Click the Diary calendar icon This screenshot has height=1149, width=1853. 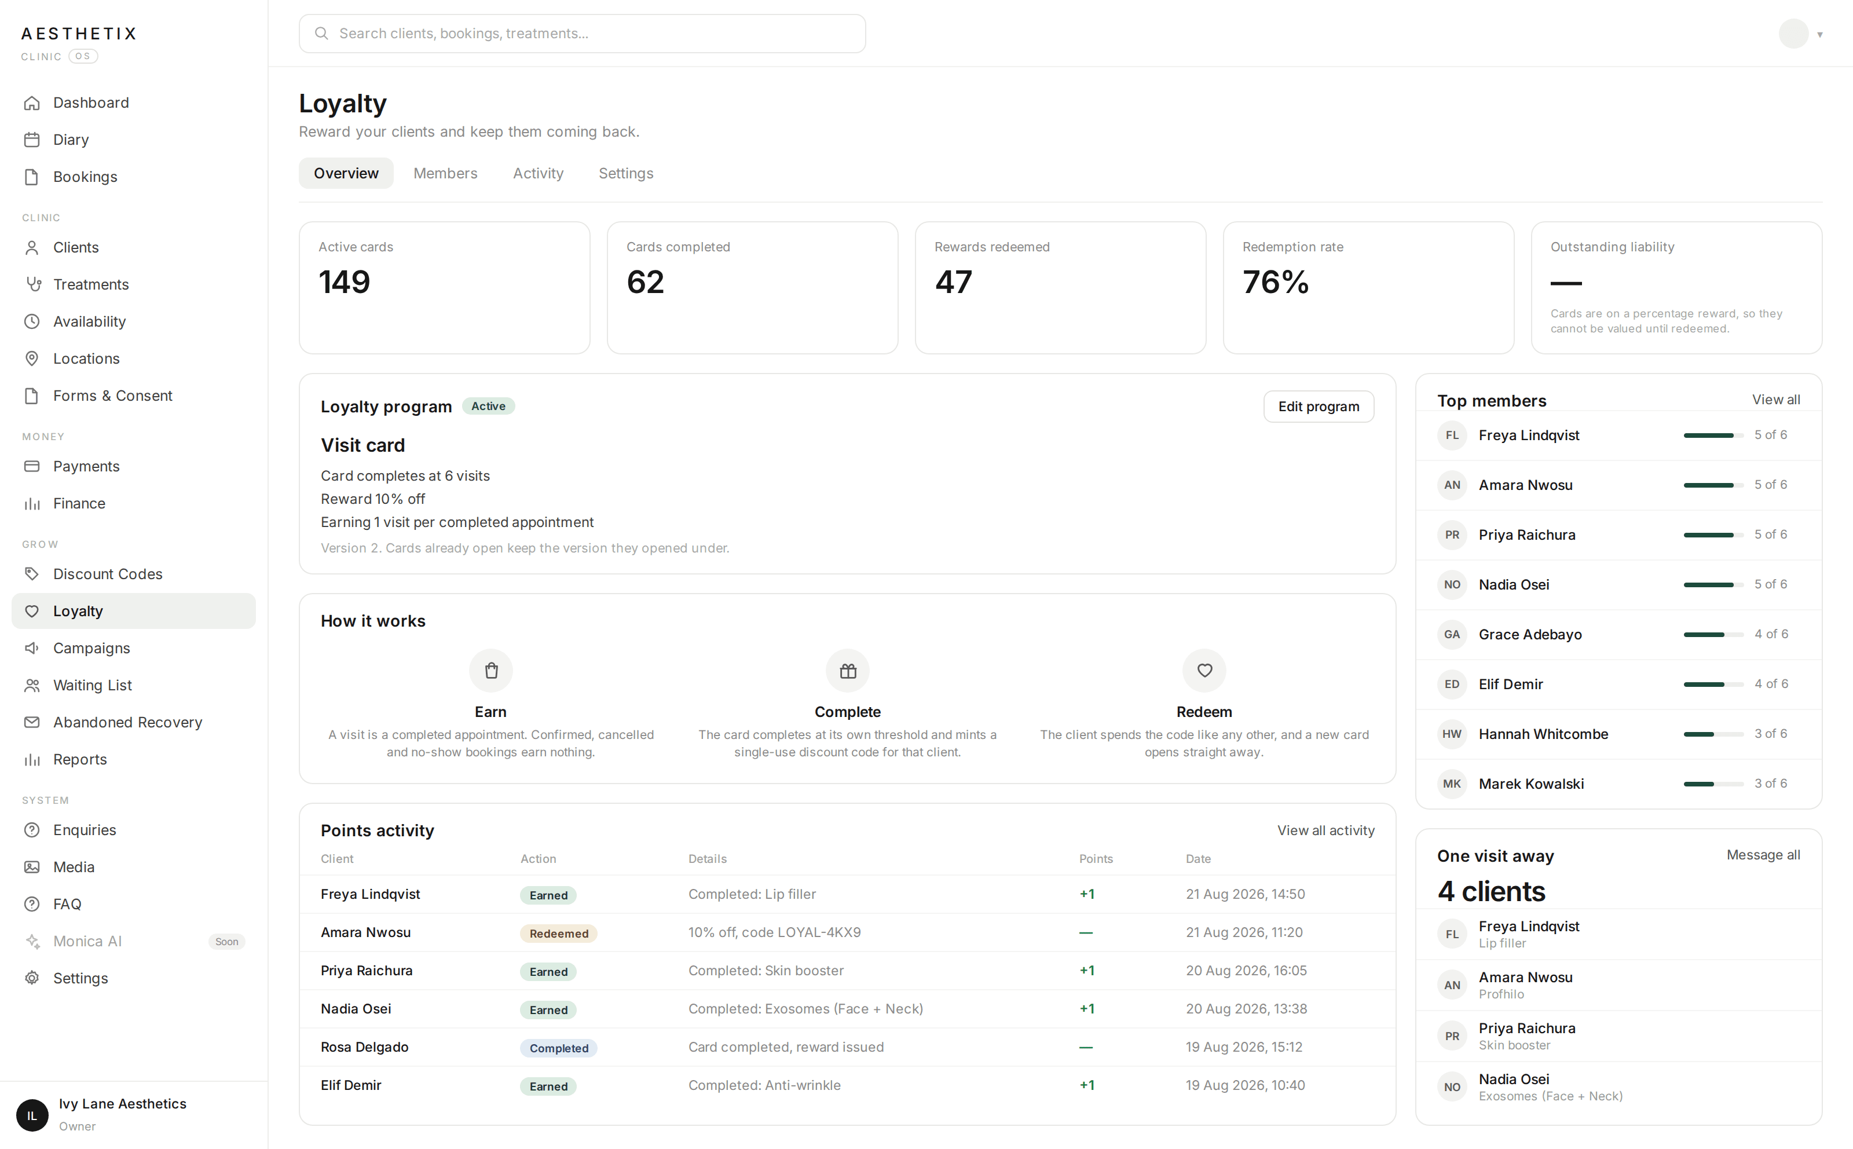coord(32,140)
